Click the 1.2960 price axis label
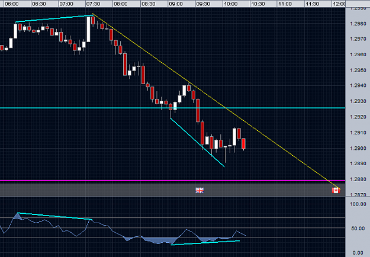This screenshot has width=370, height=257. [x=358, y=54]
